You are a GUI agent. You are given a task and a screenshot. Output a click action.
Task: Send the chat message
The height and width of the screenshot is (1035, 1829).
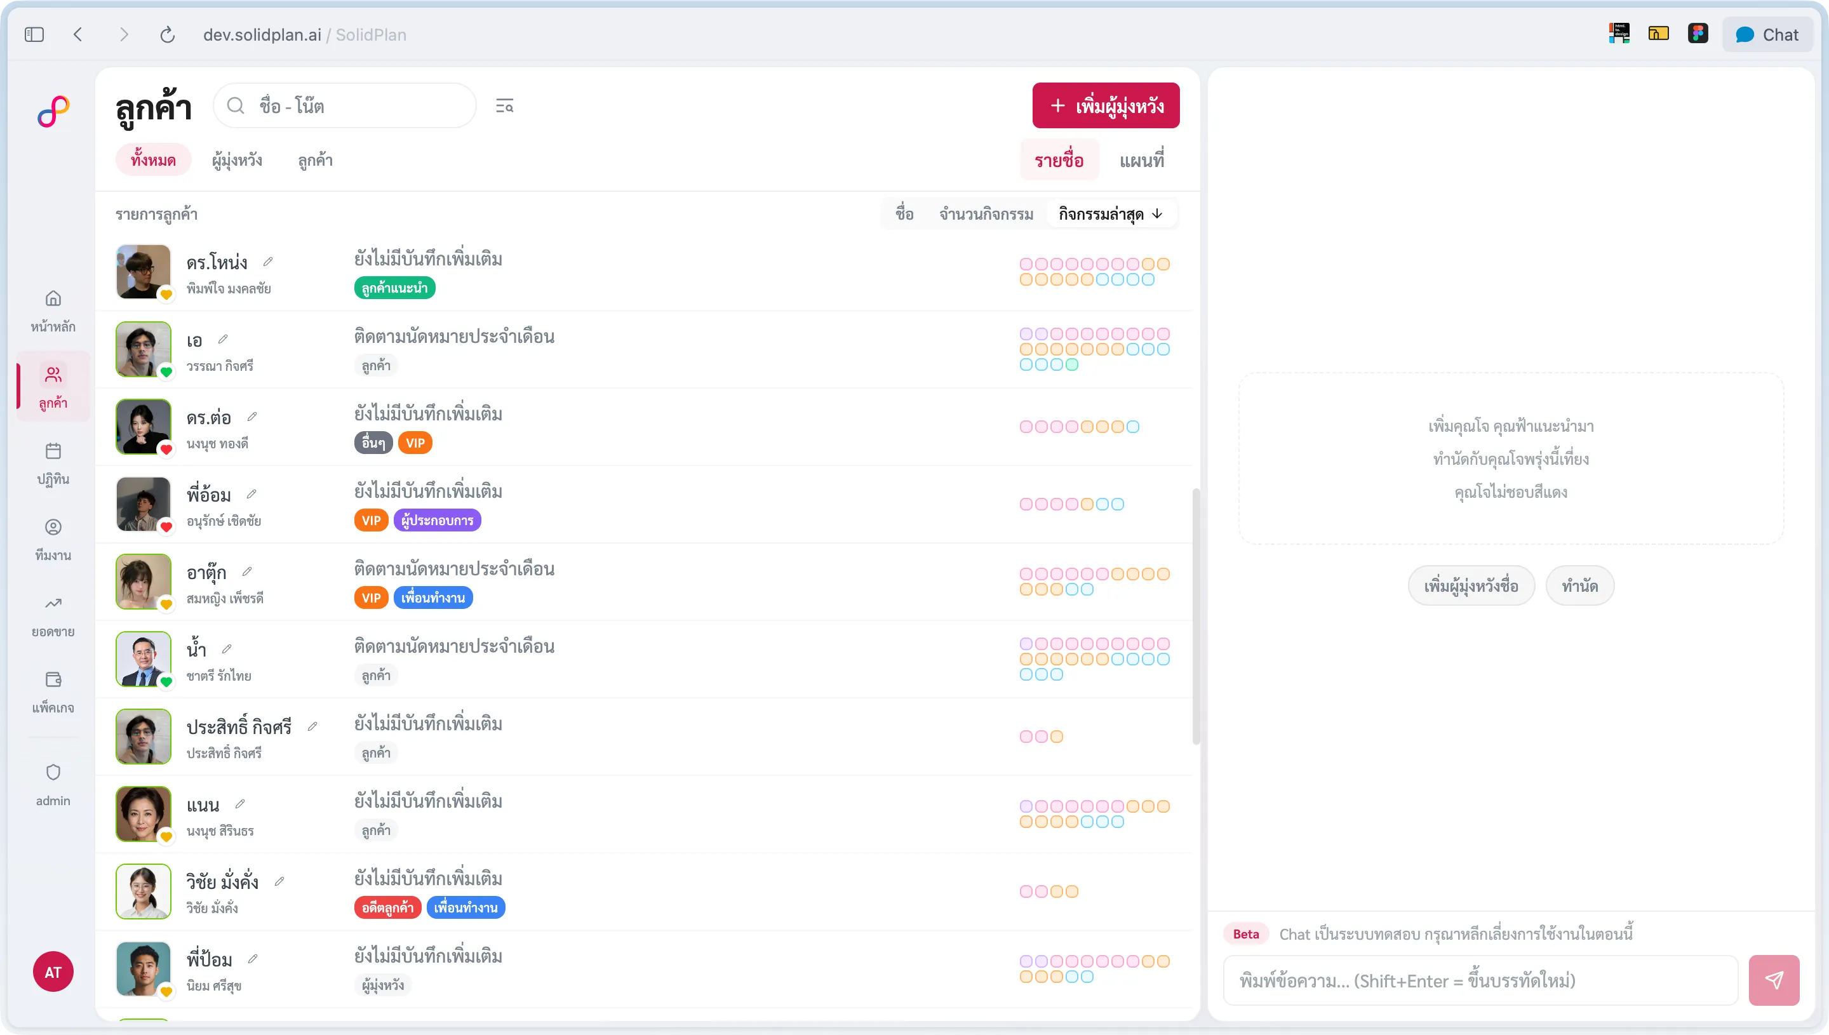point(1773,980)
